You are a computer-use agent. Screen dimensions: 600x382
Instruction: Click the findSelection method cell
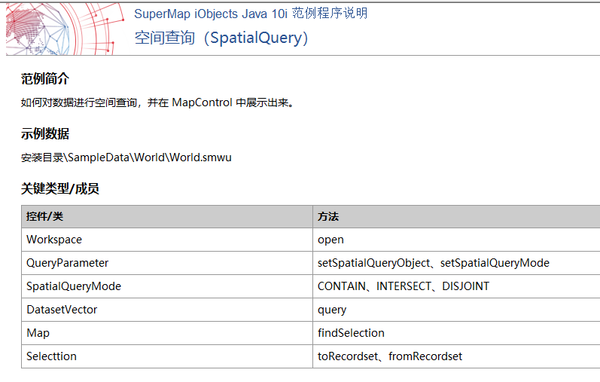click(x=456, y=333)
